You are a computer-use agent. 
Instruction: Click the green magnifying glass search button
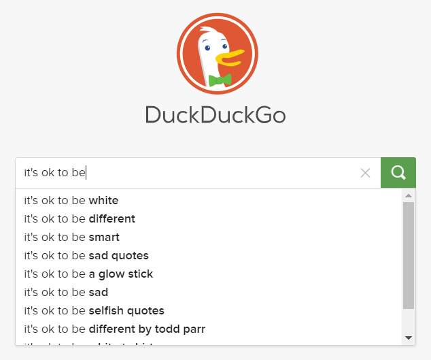[x=398, y=173]
